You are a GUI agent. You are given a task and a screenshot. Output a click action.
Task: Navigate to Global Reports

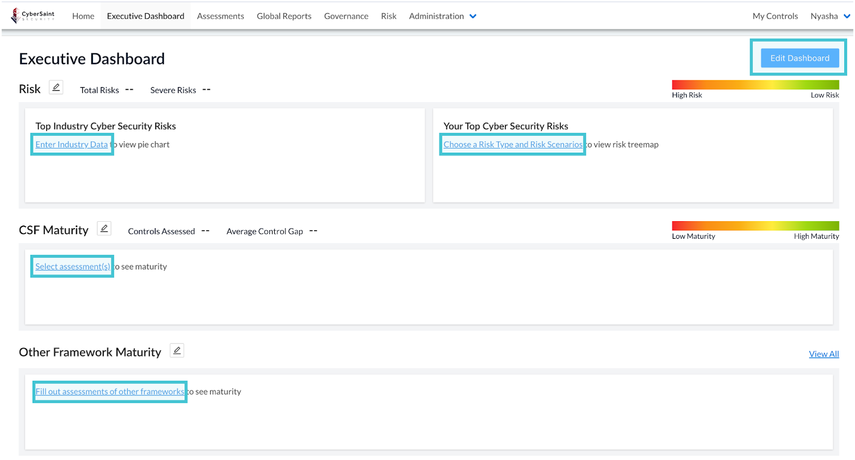(x=284, y=16)
